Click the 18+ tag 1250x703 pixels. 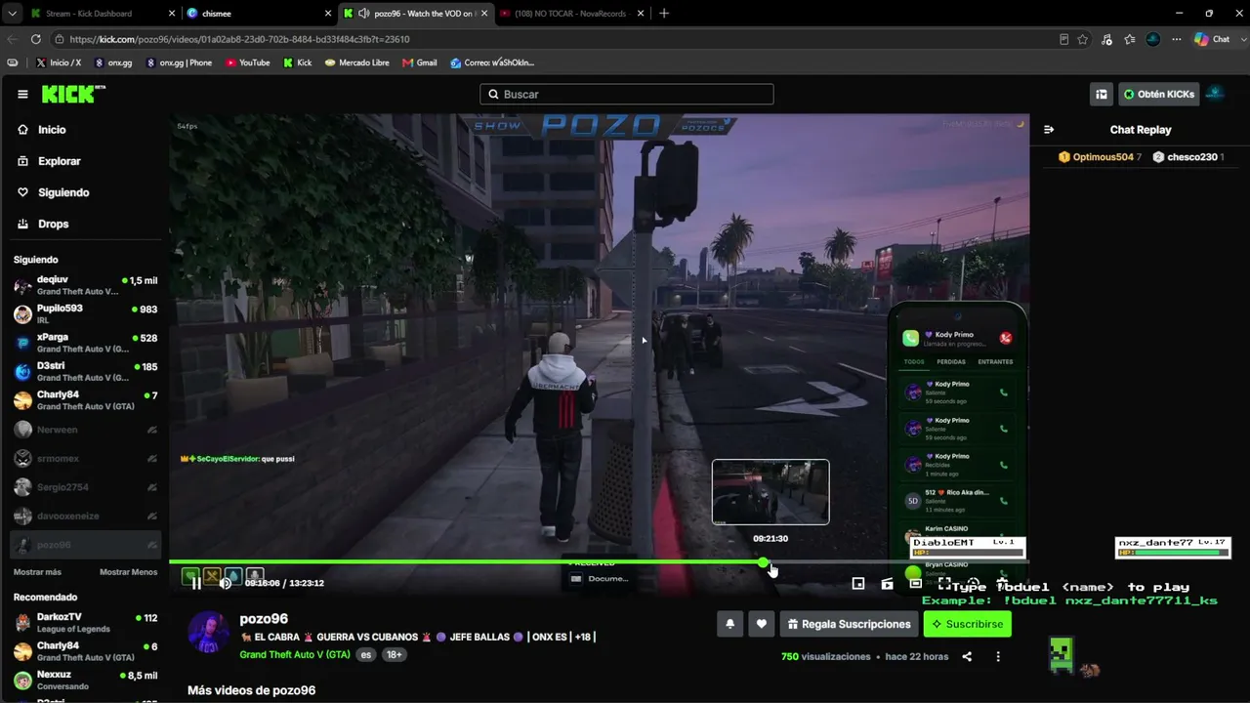[x=394, y=654]
